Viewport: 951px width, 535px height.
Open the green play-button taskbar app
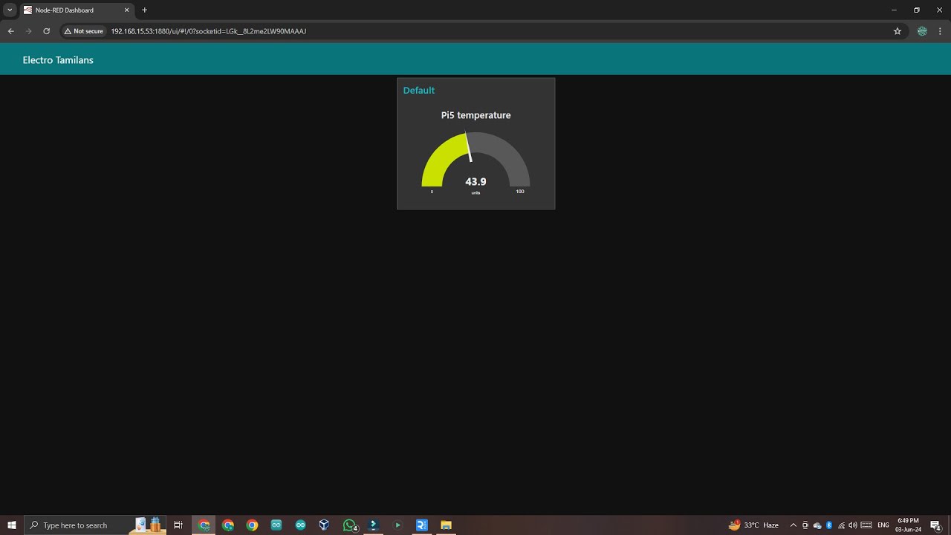(x=397, y=525)
